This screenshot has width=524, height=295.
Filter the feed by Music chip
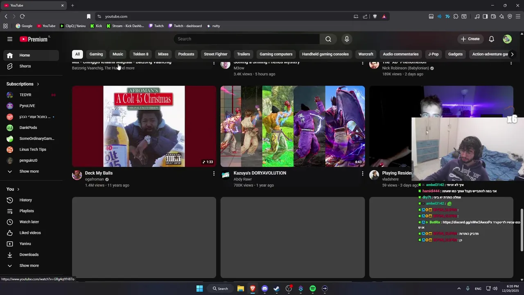click(118, 54)
